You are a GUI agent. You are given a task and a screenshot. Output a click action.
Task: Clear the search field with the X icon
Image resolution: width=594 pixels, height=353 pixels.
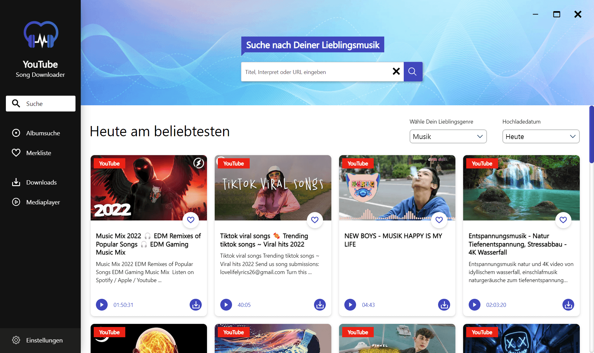click(396, 72)
